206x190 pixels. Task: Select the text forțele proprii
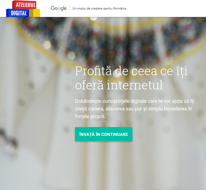click(x=90, y=116)
